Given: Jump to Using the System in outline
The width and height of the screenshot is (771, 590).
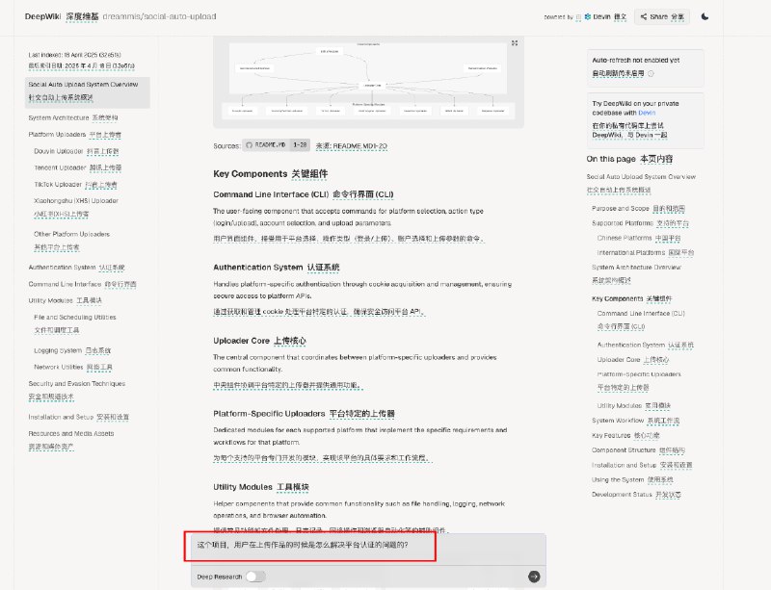Looking at the screenshot, I should coord(632,480).
